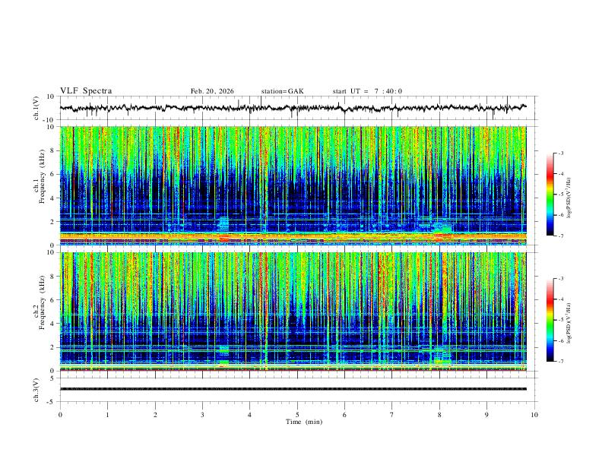The height and width of the screenshot is (465, 602).
Task: Click the "-7" label on the ch.2 color scale
Action: pyautogui.click(x=561, y=362)
